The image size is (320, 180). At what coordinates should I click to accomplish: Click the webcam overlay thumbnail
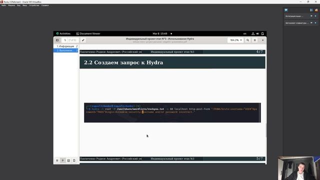298,168
